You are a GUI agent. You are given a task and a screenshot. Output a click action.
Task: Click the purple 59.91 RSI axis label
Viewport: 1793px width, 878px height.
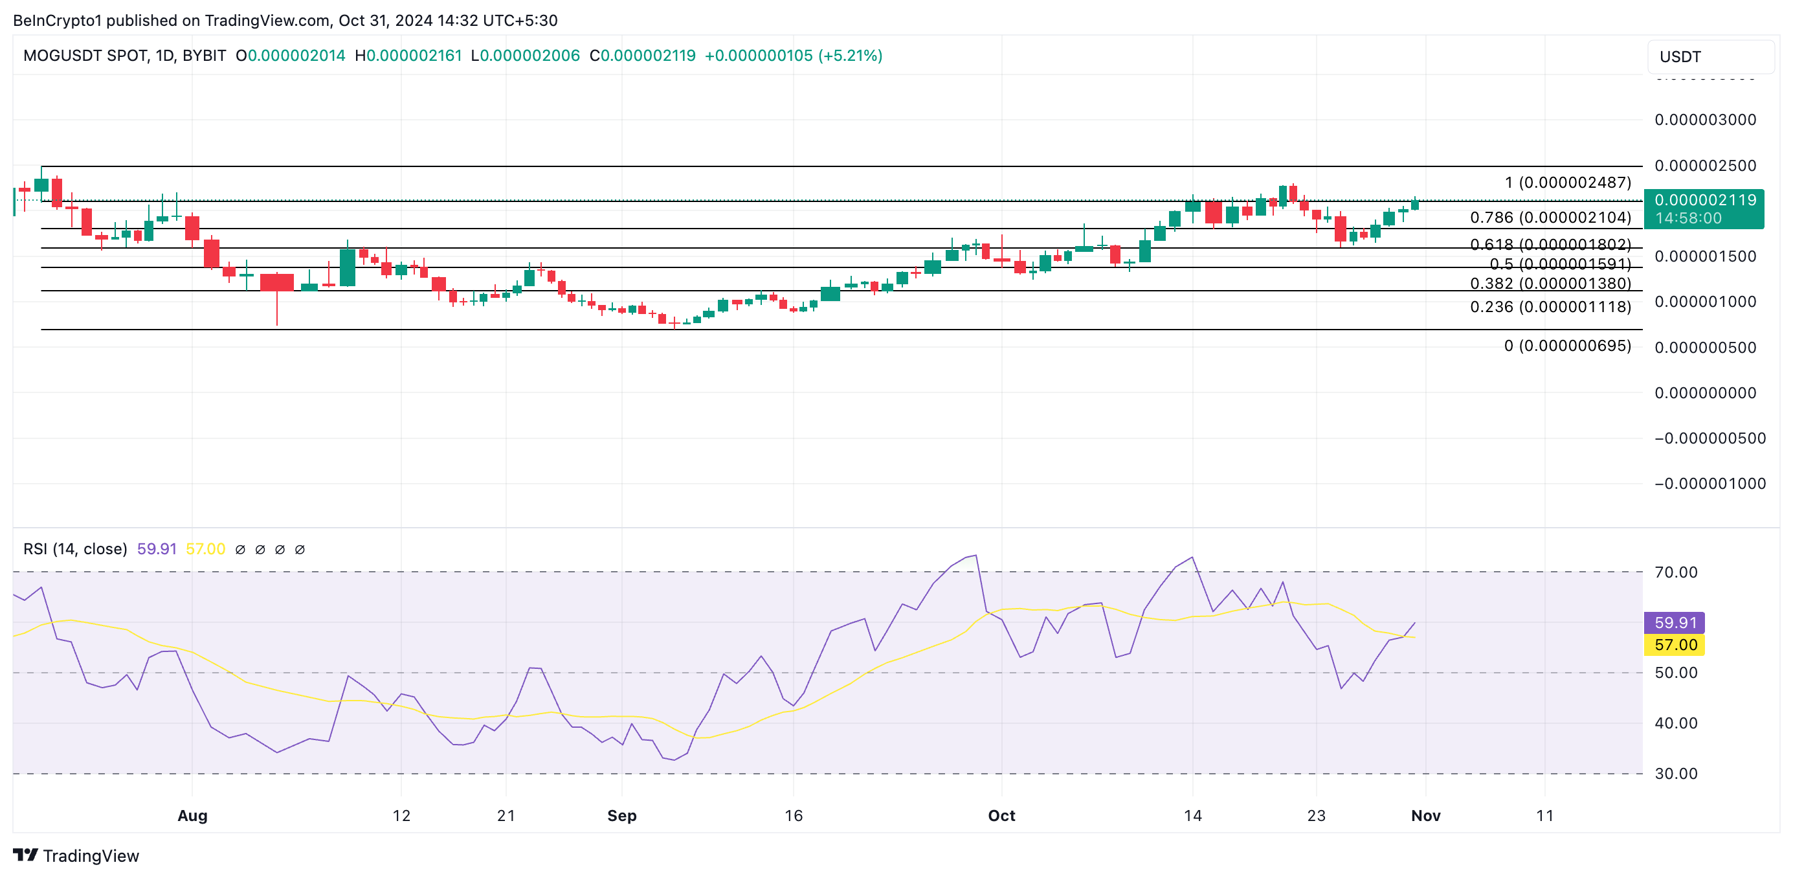(x=1674, y=622)
